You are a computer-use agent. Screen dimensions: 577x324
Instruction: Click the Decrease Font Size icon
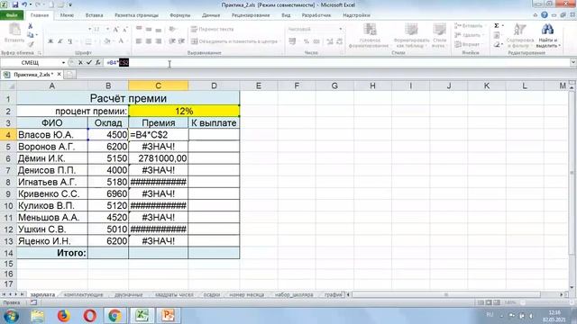[x=124, y=30]
